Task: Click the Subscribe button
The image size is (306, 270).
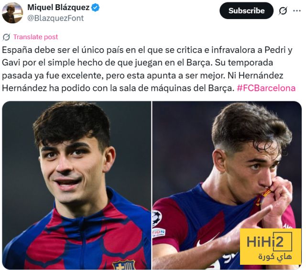Action: point(247,11)
